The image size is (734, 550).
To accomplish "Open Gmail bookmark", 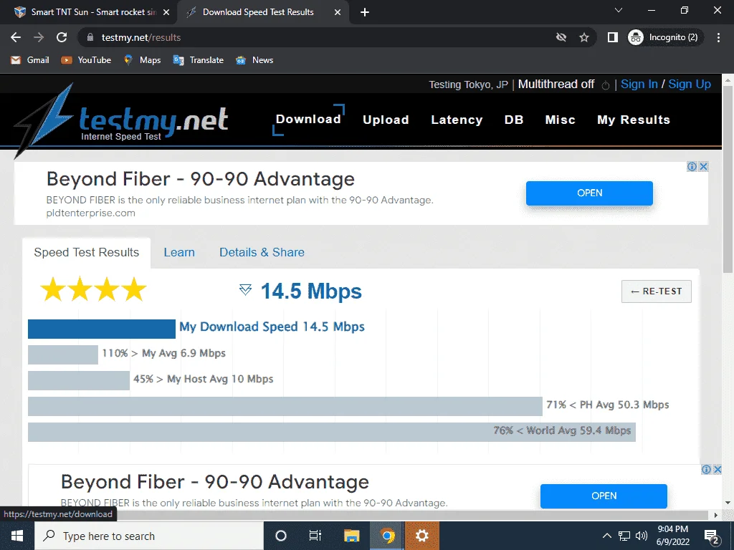I will point(30,60).
